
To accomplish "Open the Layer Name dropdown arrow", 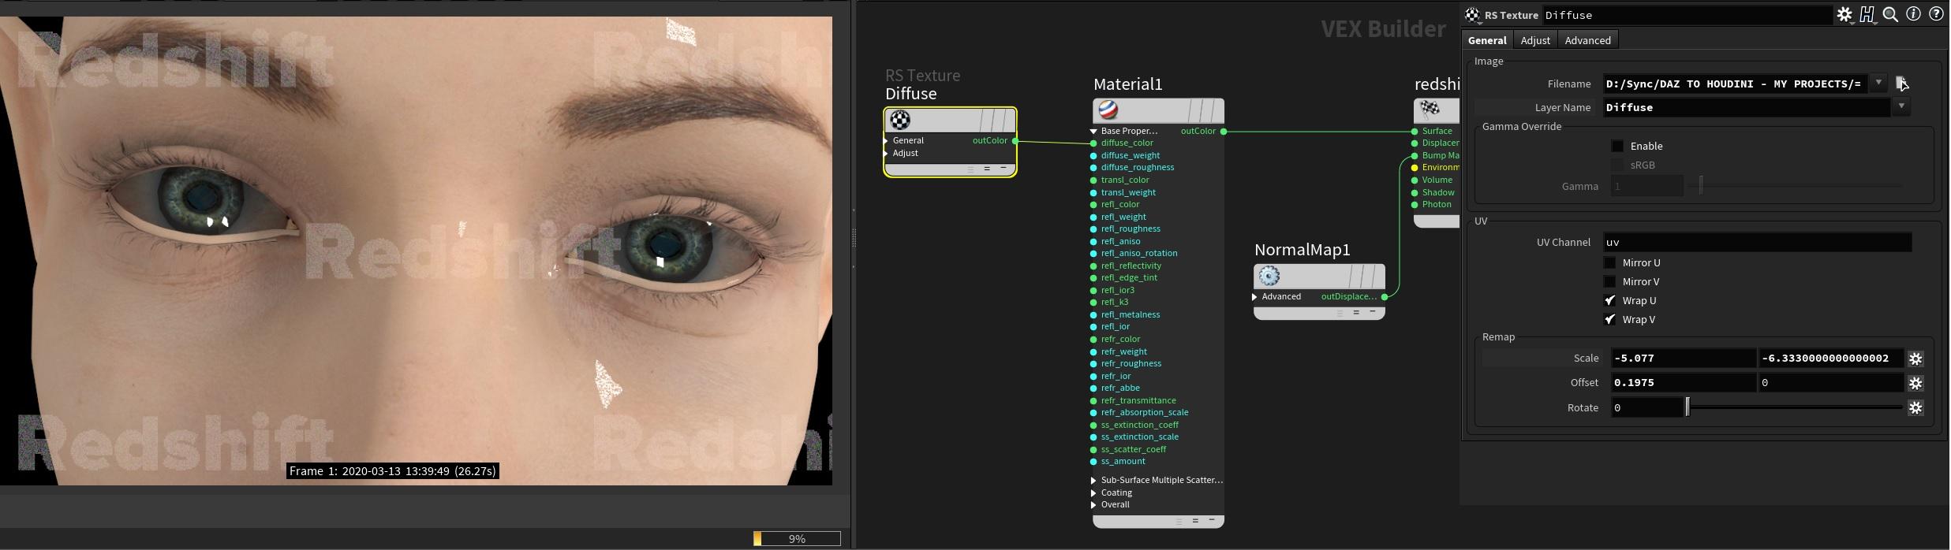I will pyautogui.click(x=1901, y=106).
